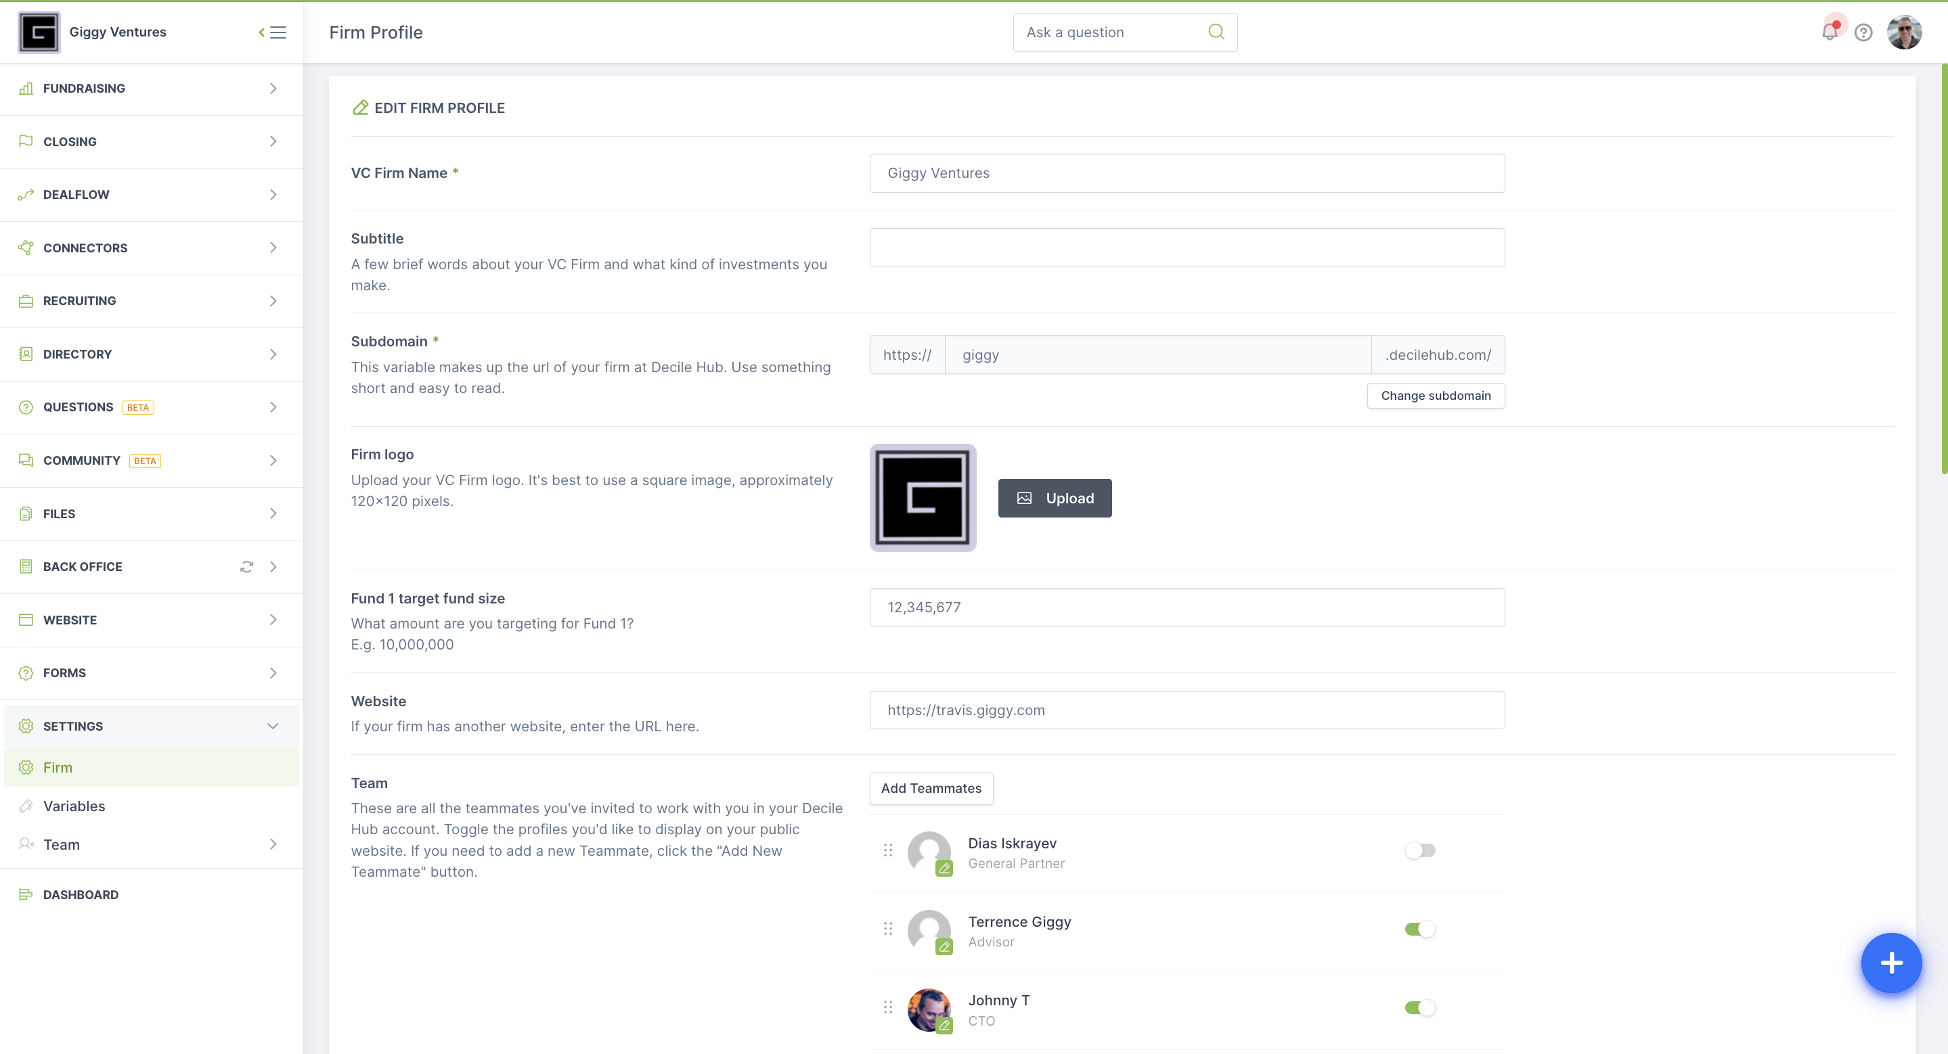Click the Connectors sidebar icon
Viewport: 1948px width, 1054px height.
[26, 247]
